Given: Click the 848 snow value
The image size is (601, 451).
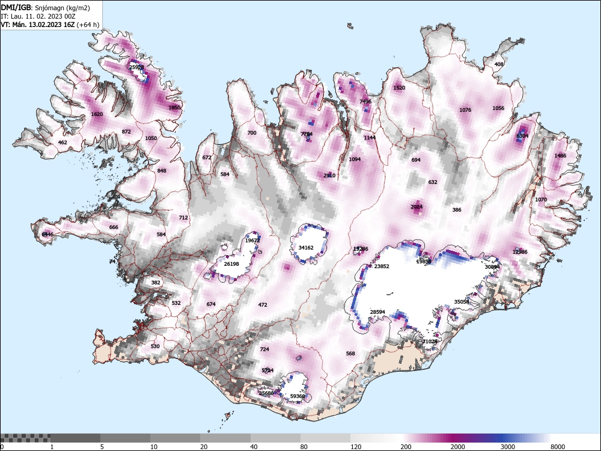Looking at the screenshot, I should (162, 171).
